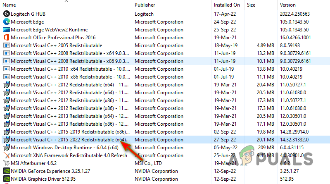Select Visual C++ 2008 Redistributable x86 entry
Screen dimensions: 330x184
[70, 61]
